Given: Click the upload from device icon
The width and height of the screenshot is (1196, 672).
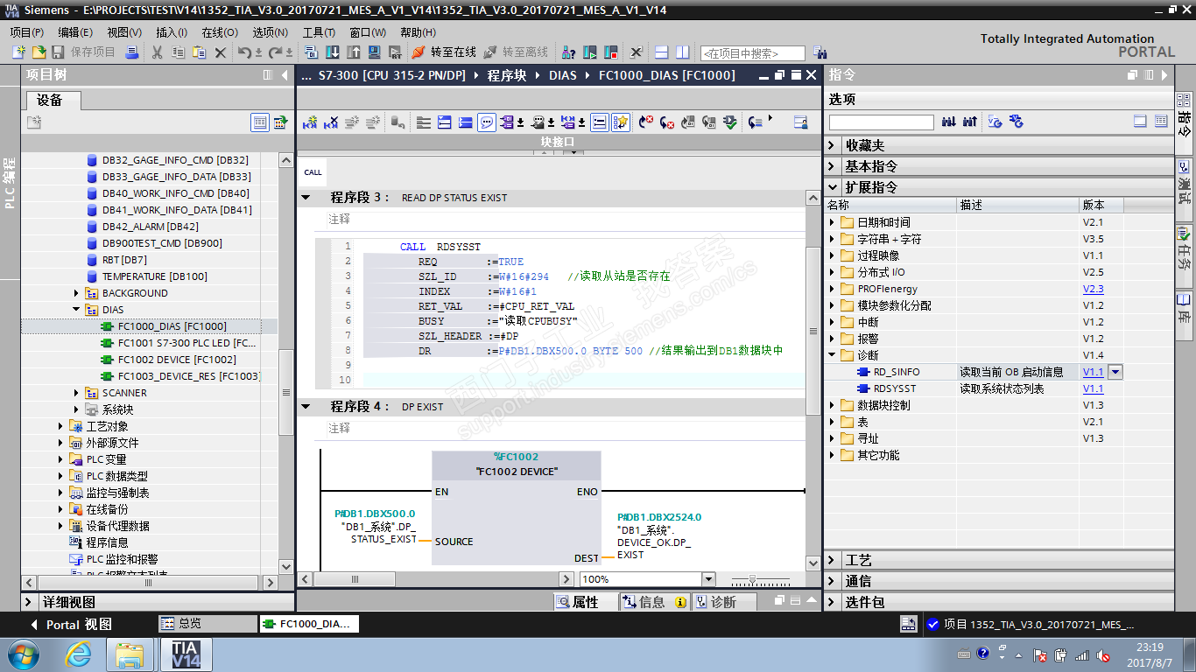Looking at the screenshot, I should [x=353, y=52].
